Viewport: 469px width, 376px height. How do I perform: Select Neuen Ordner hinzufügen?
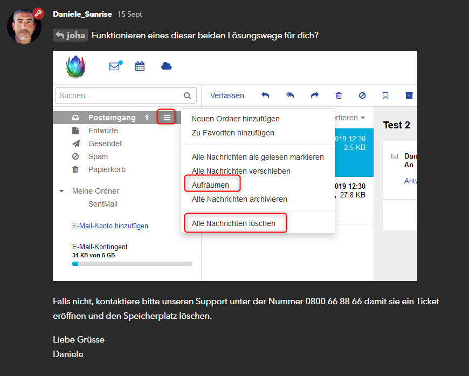(236, 119)
